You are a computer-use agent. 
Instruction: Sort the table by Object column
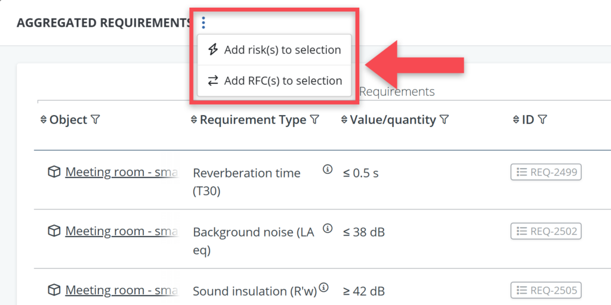point(43,120)
